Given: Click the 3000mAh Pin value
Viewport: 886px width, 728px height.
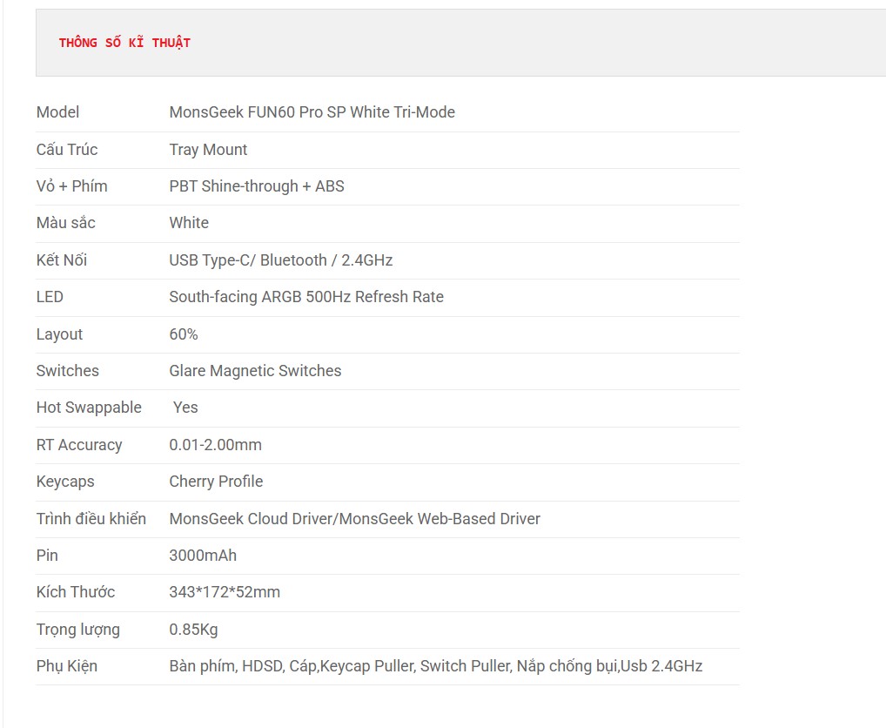Looking at the screenshot, I should click(x=203, y=556).
